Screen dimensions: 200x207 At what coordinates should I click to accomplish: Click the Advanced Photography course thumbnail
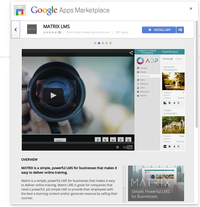[x=173, y=81]
